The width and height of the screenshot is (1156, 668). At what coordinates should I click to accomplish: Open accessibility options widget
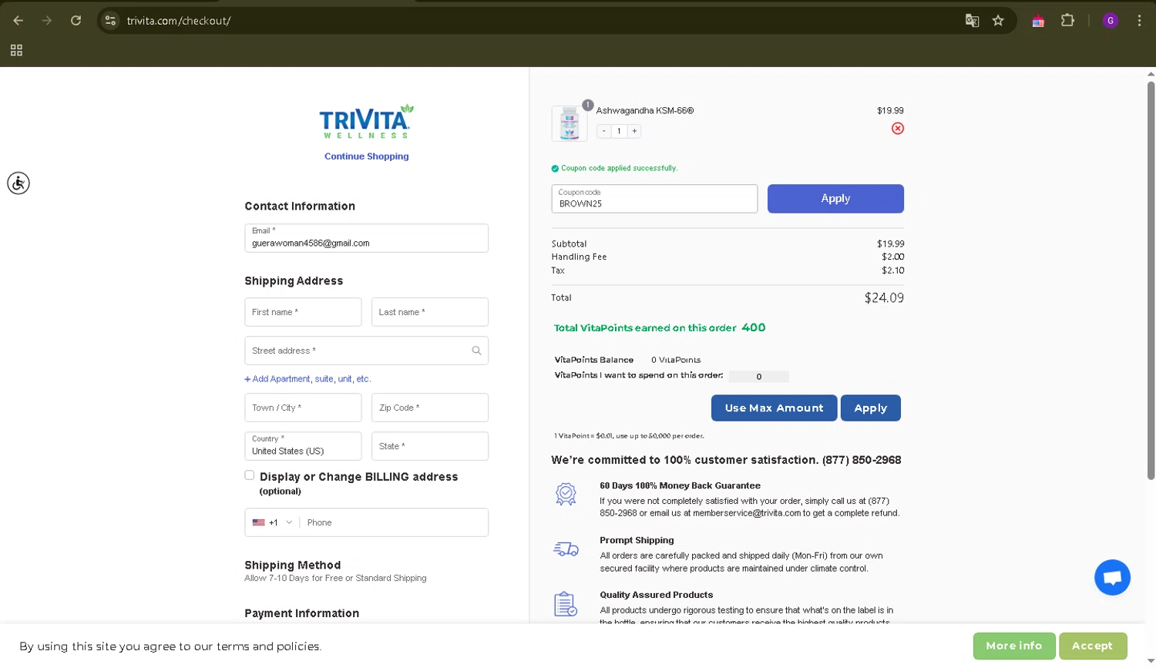click(x=18, y=183)
